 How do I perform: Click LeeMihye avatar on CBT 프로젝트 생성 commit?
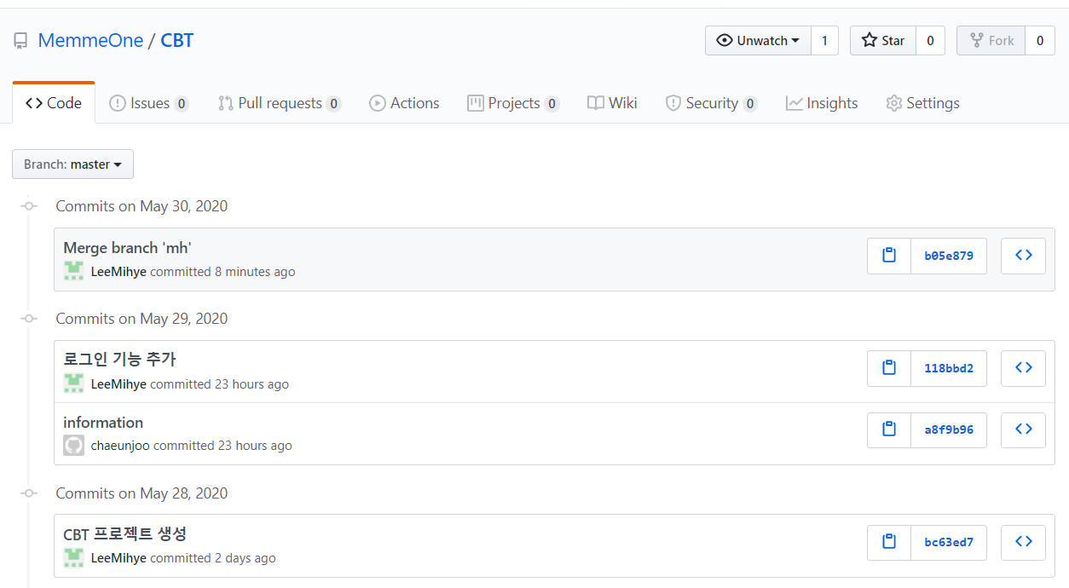(73, 558)
